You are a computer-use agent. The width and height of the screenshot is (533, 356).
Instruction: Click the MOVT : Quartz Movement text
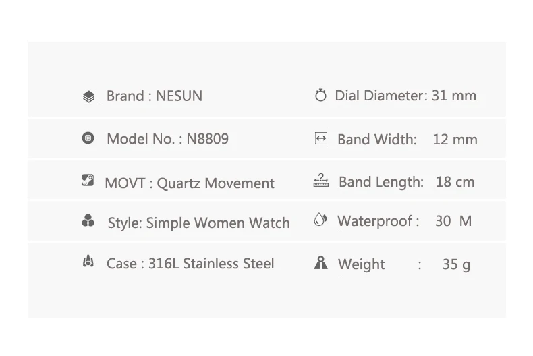pyautogui.click(x=190, y=184)
